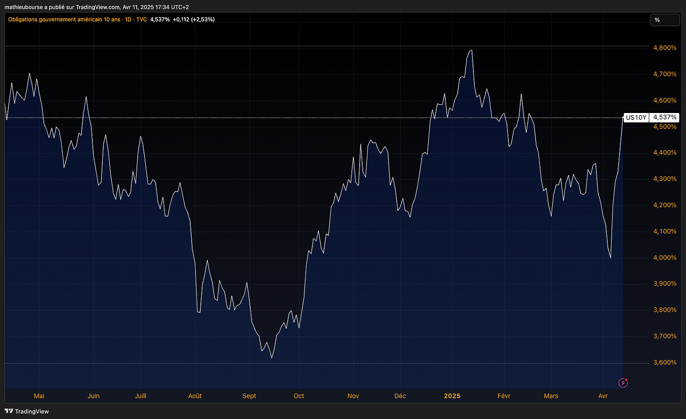Click the 4,600% price axis label
Viewport: 686px width, 419px height.
(x=664, y=100)
